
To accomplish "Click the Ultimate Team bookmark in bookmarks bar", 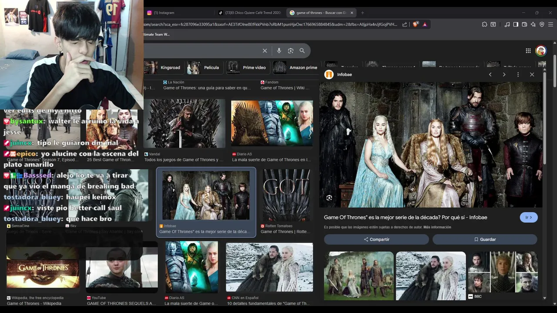I will 157,34.
